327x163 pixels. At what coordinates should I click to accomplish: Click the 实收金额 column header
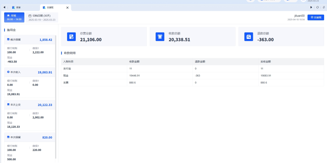coord(266,61)
